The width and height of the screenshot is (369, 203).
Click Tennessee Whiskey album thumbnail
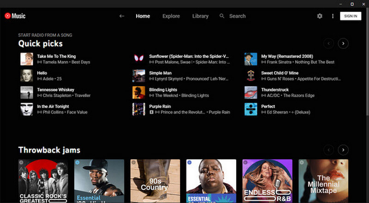coord(27,93)
